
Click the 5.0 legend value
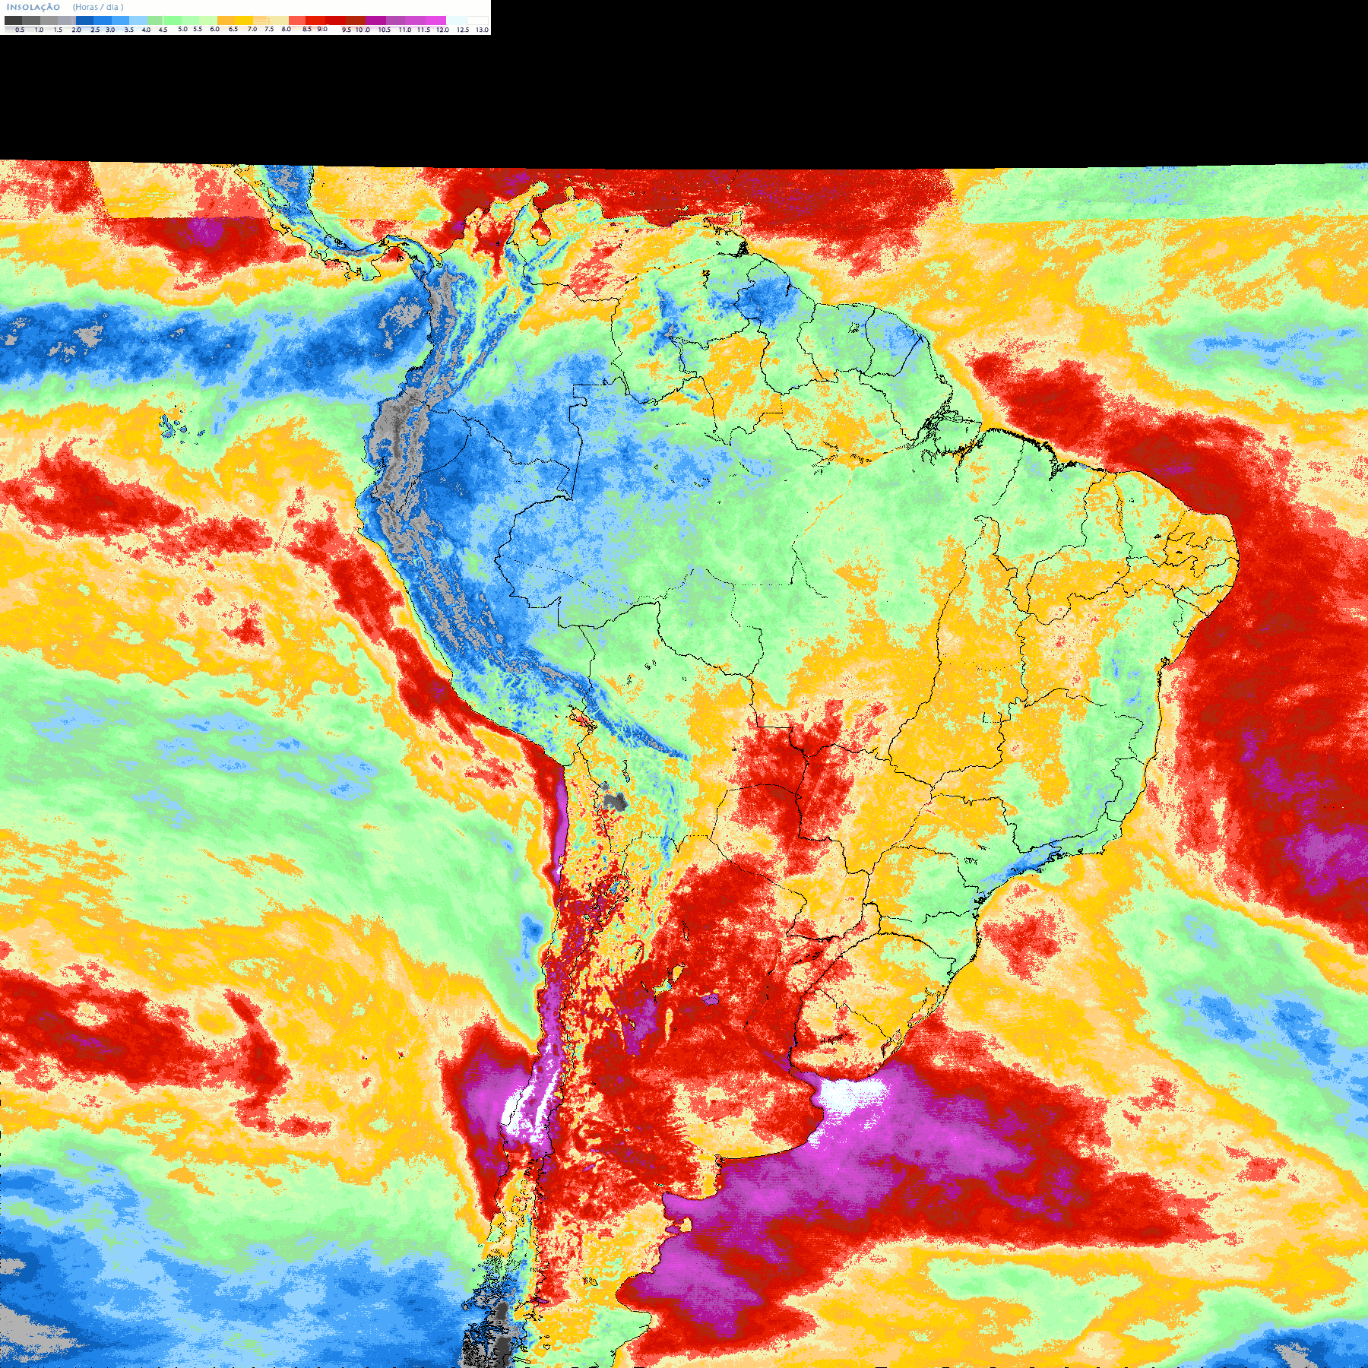[x=182, y=29]
